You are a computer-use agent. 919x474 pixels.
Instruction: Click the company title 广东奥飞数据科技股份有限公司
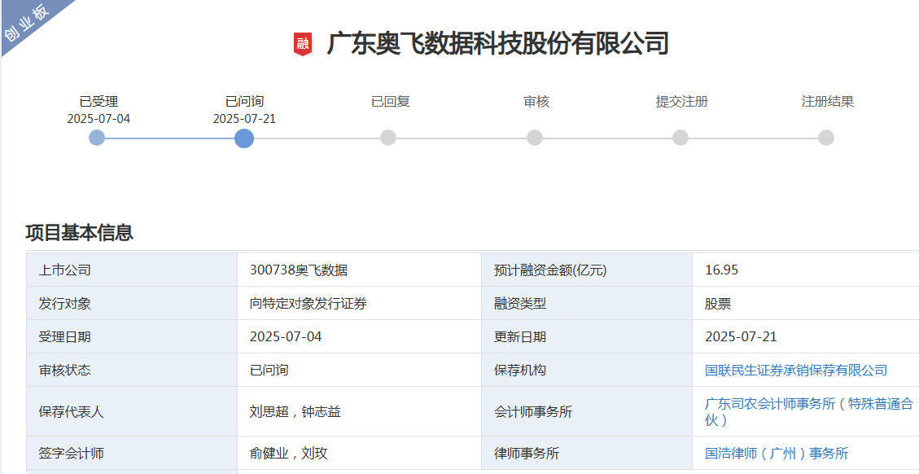497,44
